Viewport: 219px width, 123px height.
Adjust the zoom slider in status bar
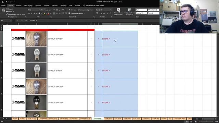click(206, 122)
